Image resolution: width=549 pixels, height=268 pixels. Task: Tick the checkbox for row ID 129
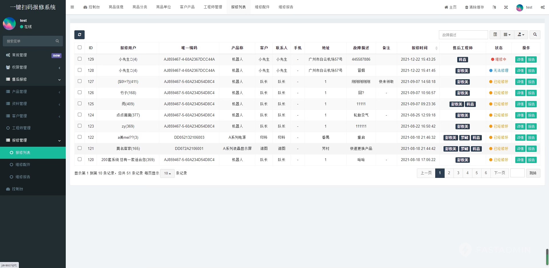79,59
